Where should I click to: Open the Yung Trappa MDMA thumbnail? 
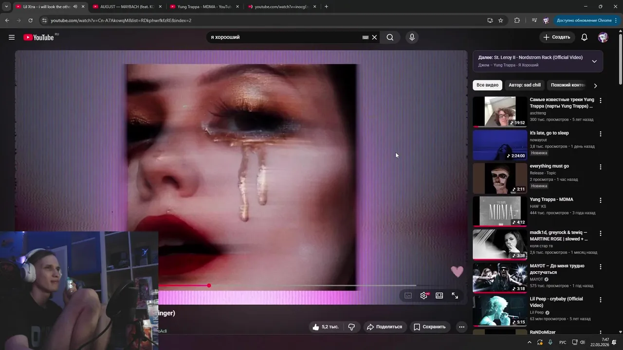[x=500, y=211]
